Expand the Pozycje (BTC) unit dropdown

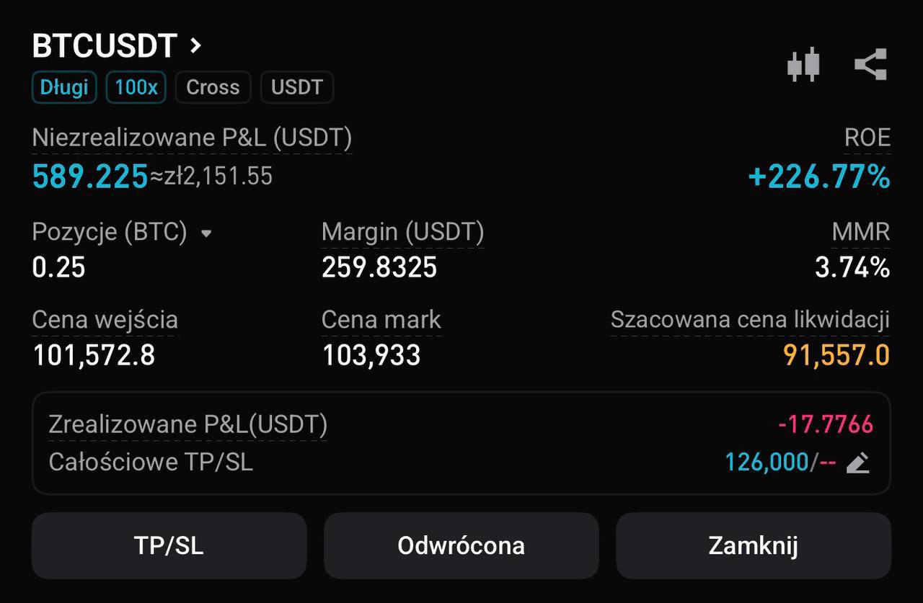coord(206,233)
